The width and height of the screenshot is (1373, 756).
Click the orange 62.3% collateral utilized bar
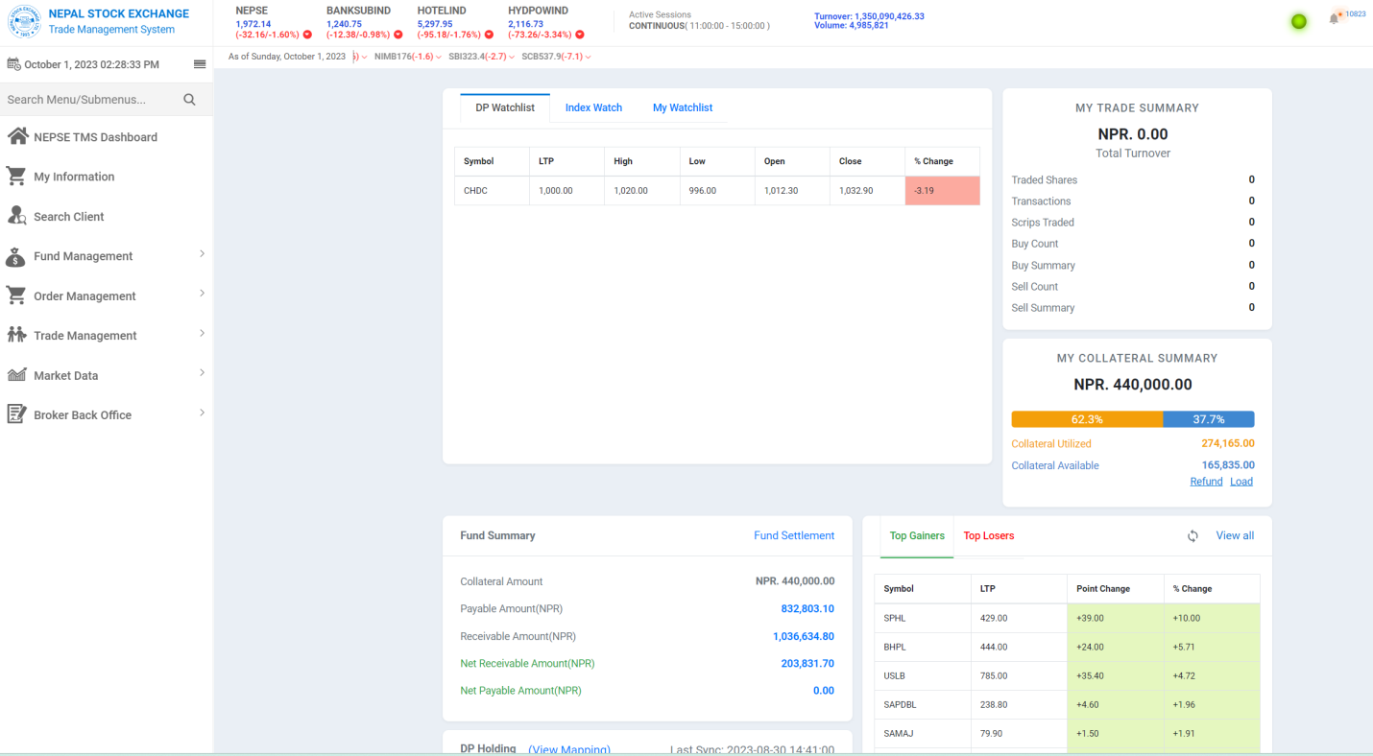click(x=1087, y=419)
